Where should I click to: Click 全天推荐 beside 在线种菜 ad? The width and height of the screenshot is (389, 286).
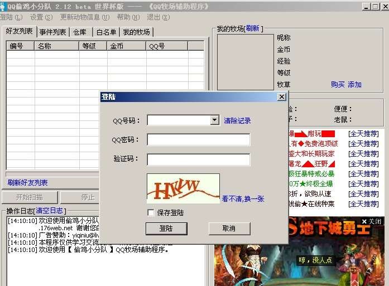tap(363, 204)
